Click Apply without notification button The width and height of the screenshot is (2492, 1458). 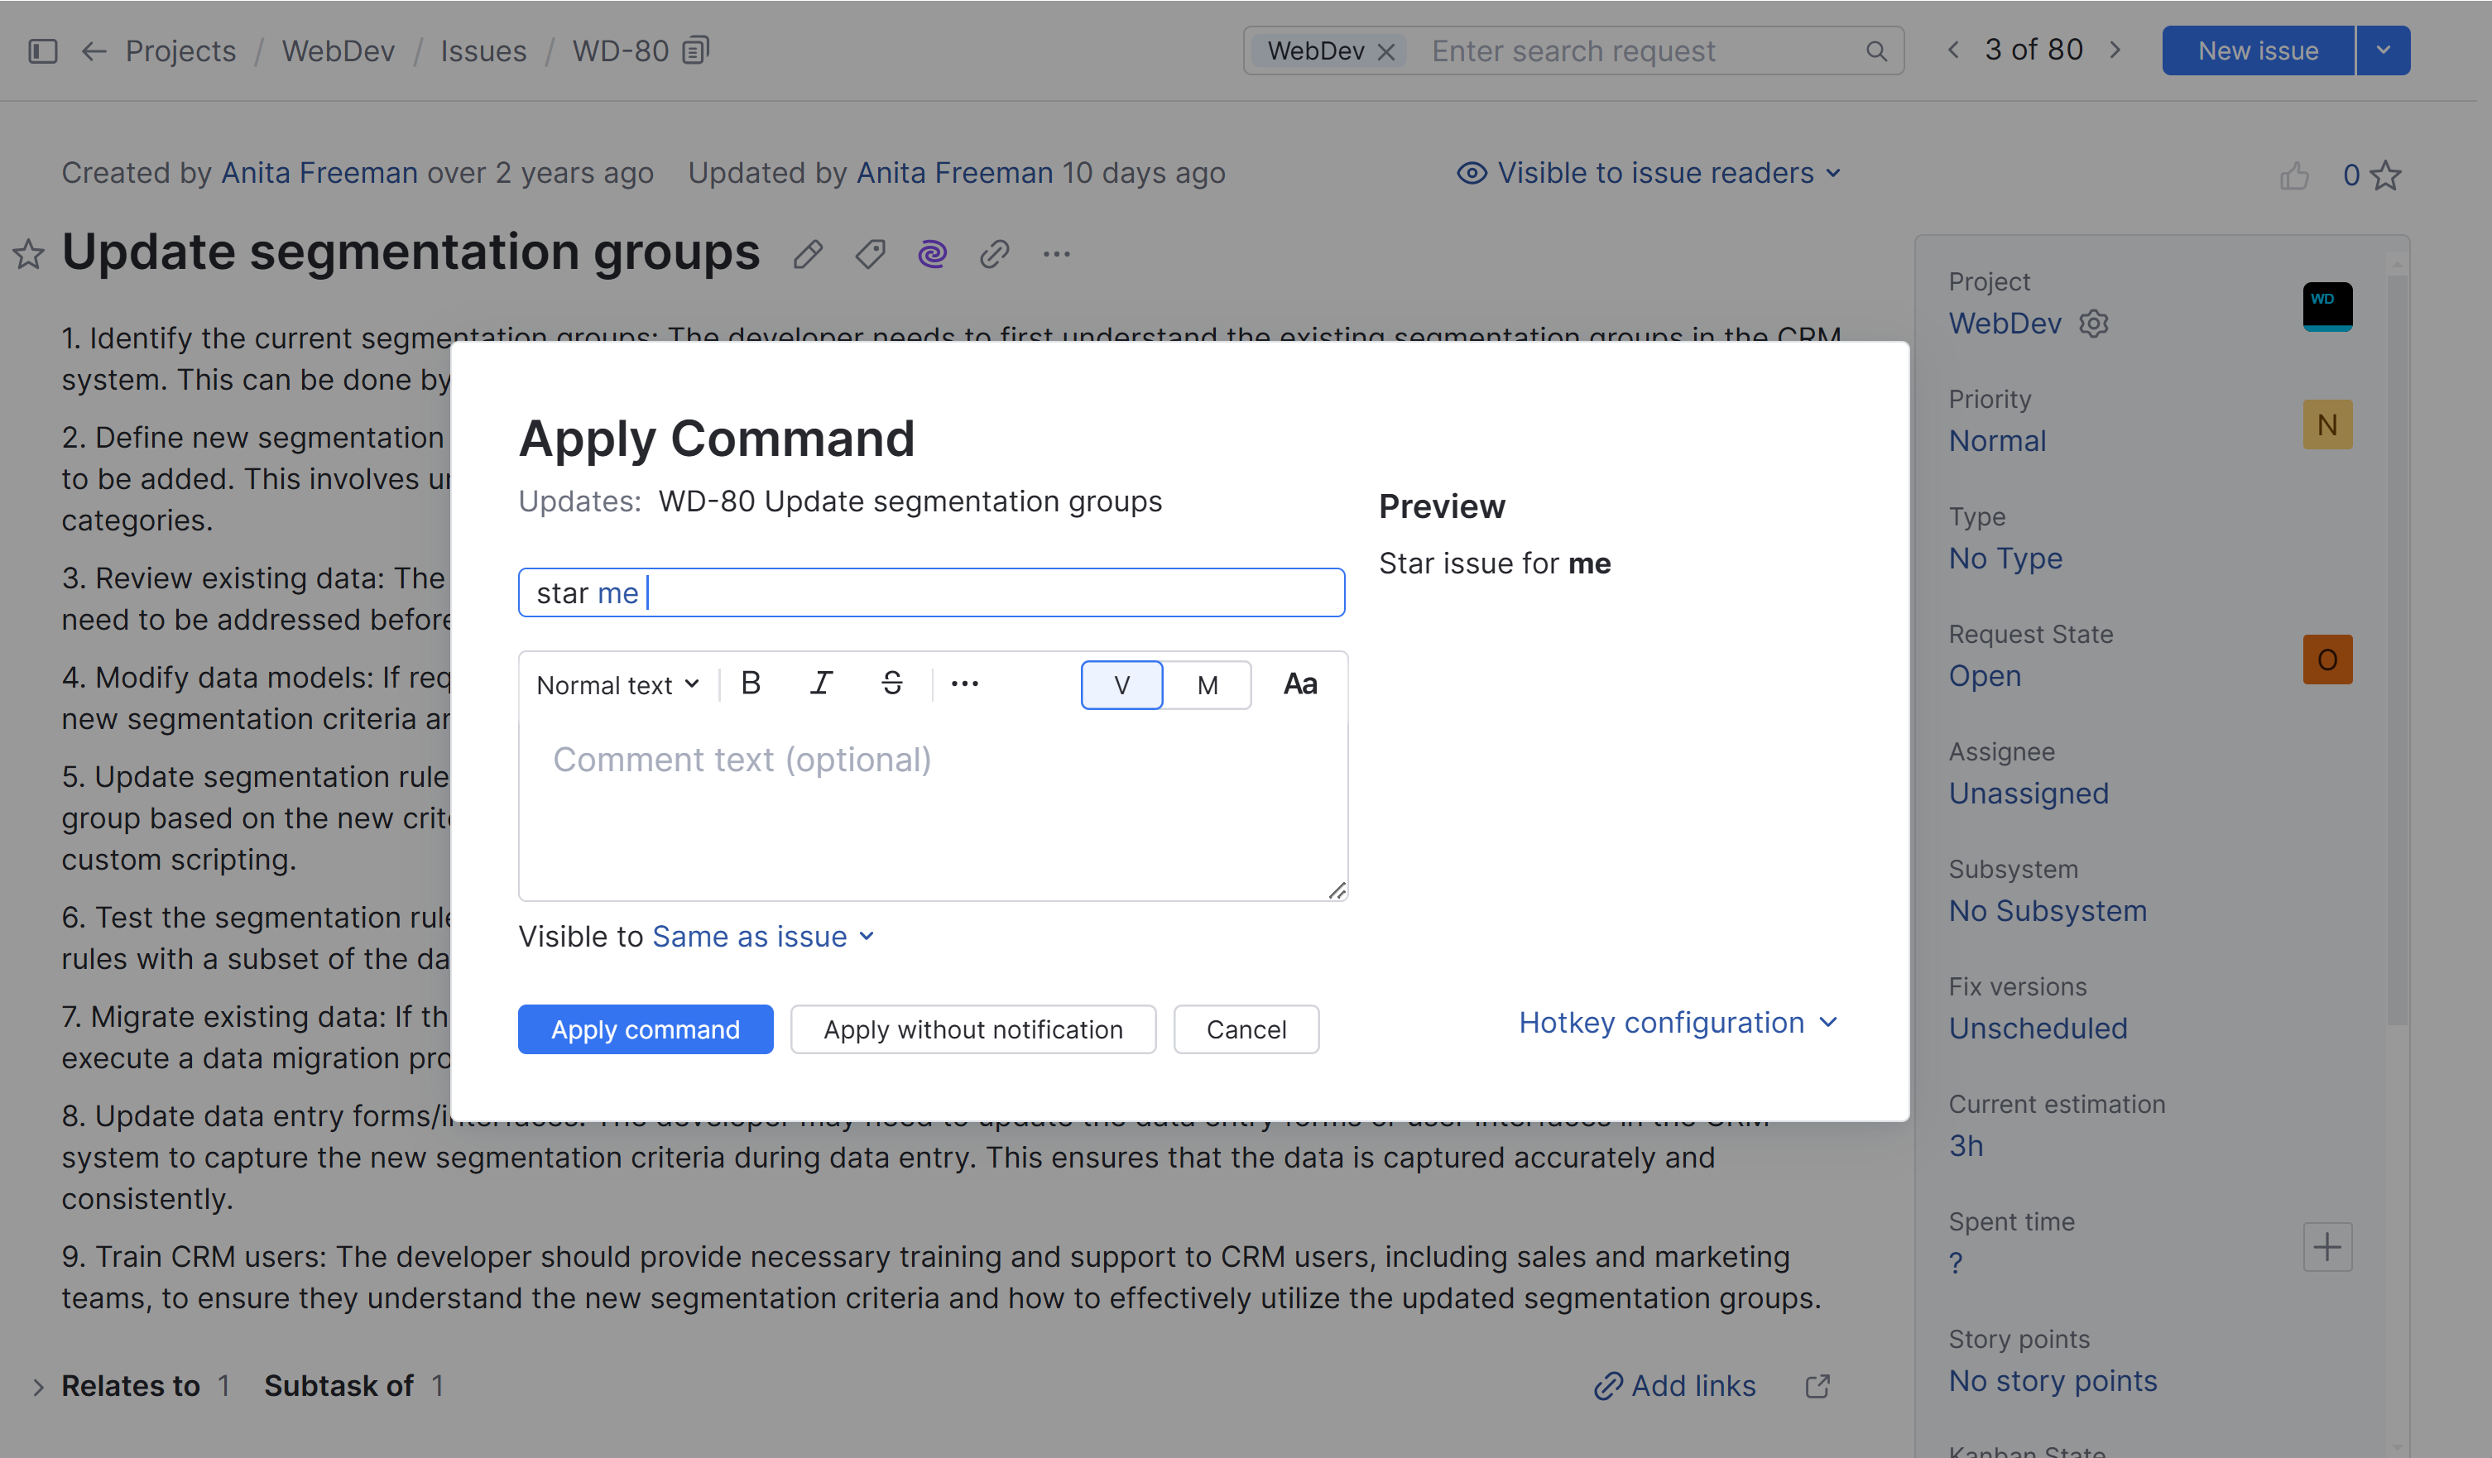pyautogui.click(x=972, y=1029)
